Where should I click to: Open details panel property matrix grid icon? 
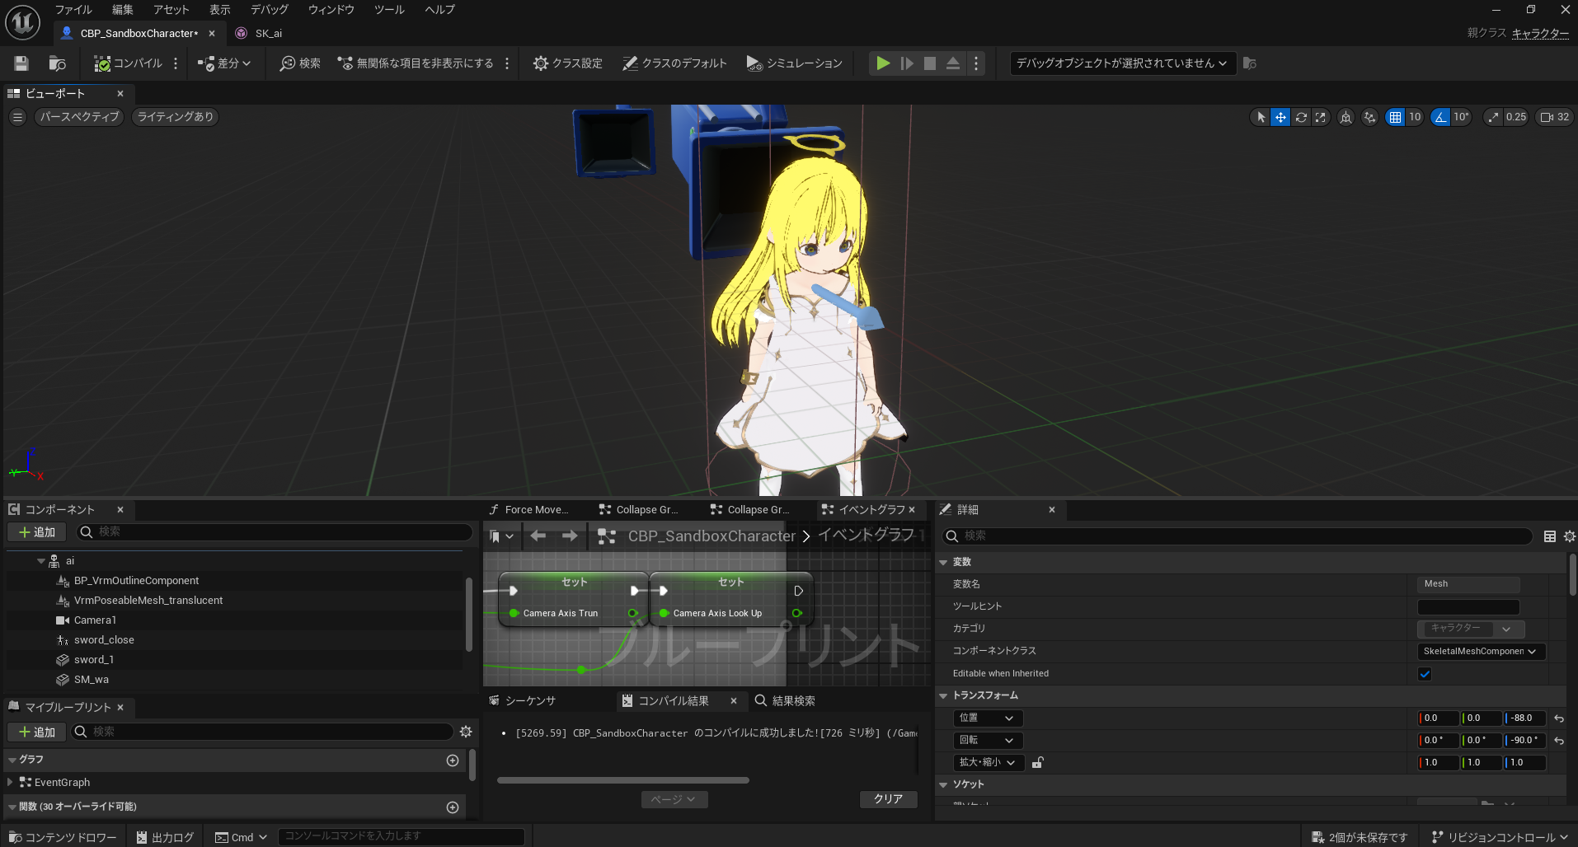pos(1550,536)
